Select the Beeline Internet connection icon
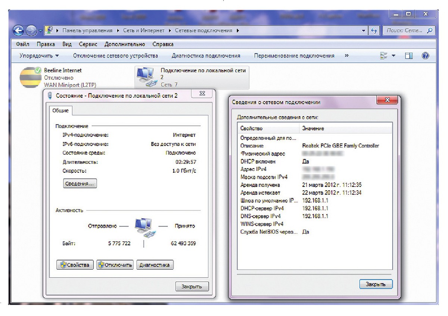 [x=29, y=76]
